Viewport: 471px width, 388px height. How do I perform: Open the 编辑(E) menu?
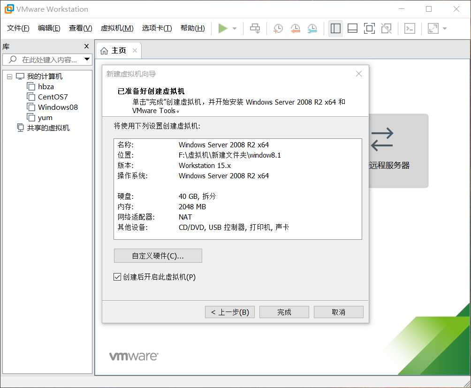coord(49,28)
